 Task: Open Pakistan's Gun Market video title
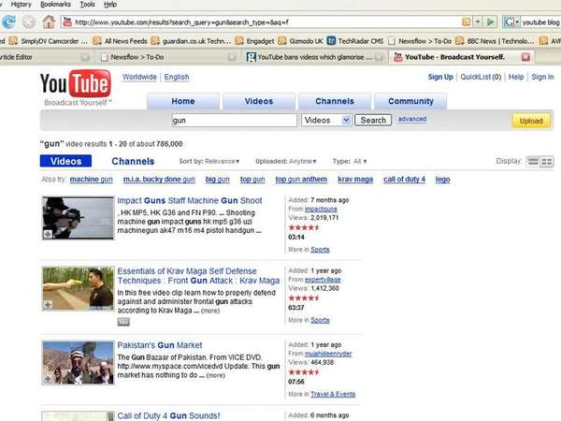(160, 345)
